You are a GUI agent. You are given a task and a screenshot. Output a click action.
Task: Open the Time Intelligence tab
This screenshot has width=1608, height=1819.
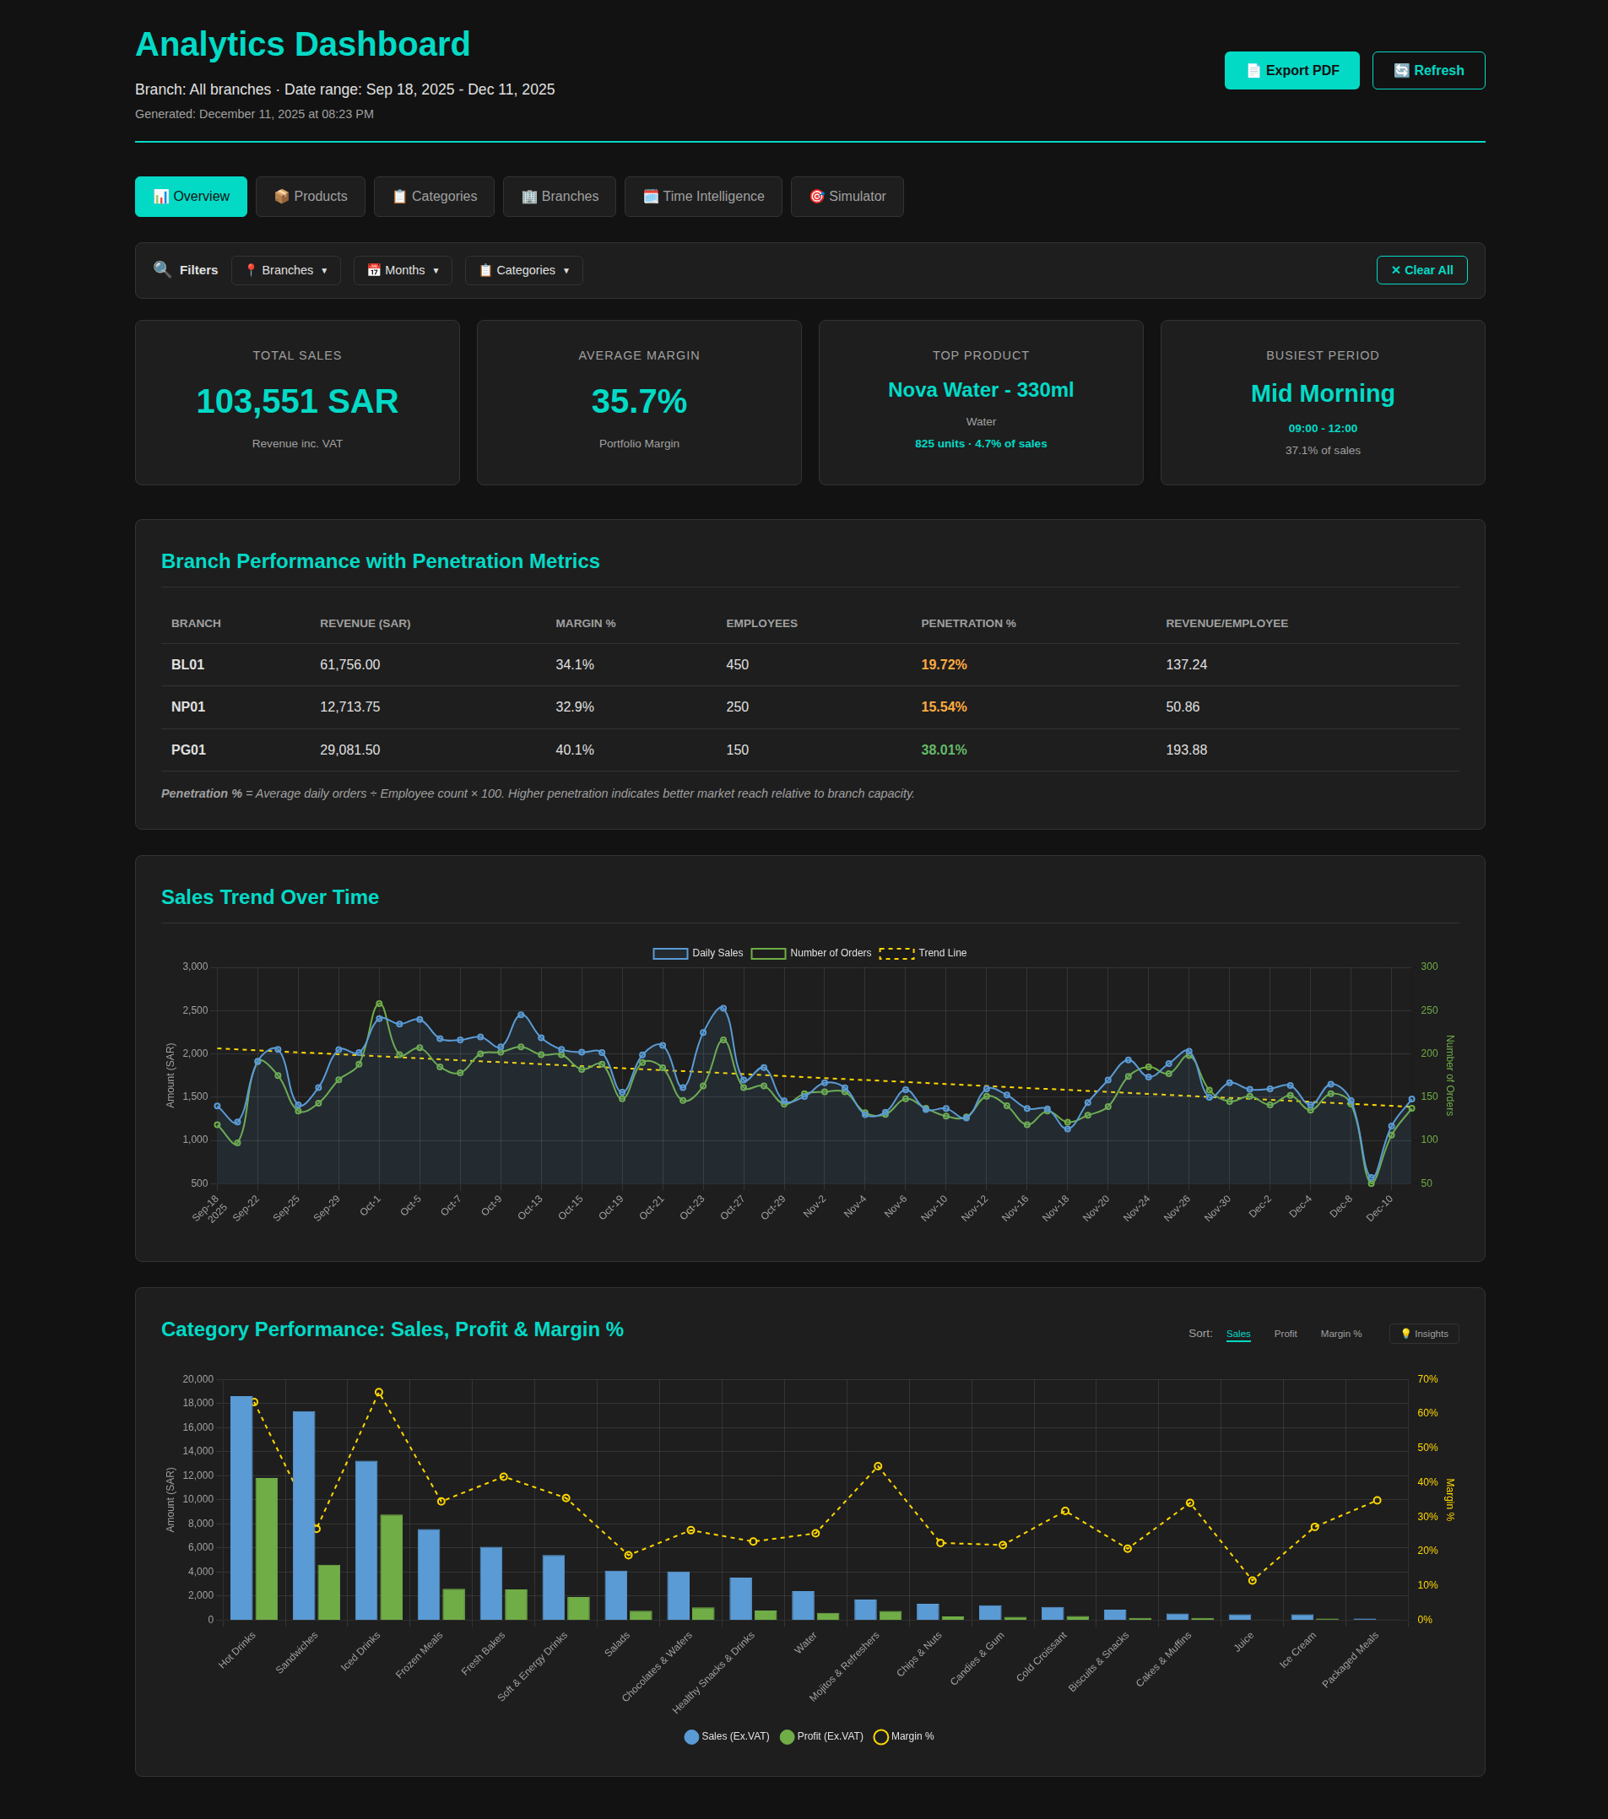[x=703, y=196]
